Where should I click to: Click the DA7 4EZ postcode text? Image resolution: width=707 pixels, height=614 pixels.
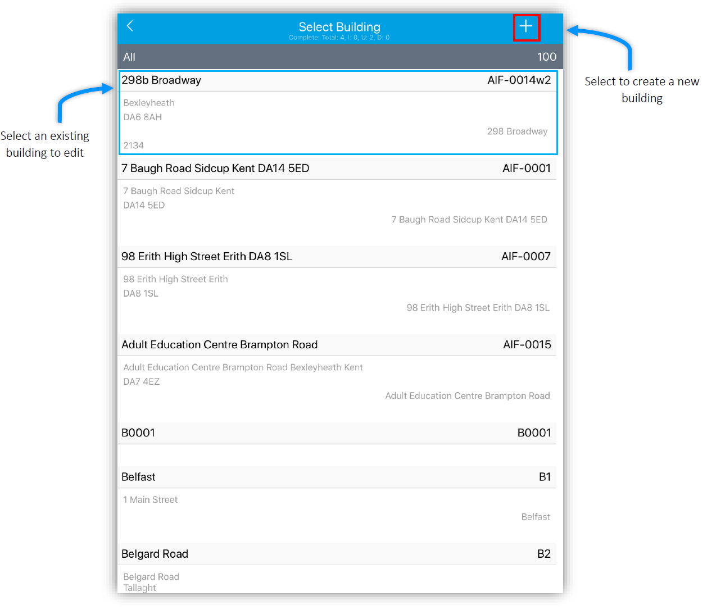pyautogui.click(x=142, y=382)
